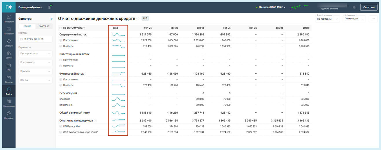Open Настройки settings icon in sidebar
The height and width of the screenshot is (150, 381).
9,115
